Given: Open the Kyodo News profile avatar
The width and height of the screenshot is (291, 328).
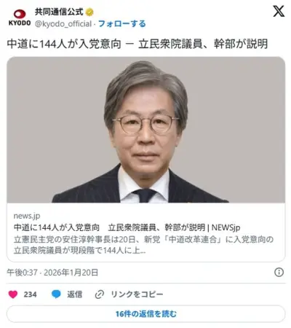Looking at the screenshot, I should coord(20,18).
